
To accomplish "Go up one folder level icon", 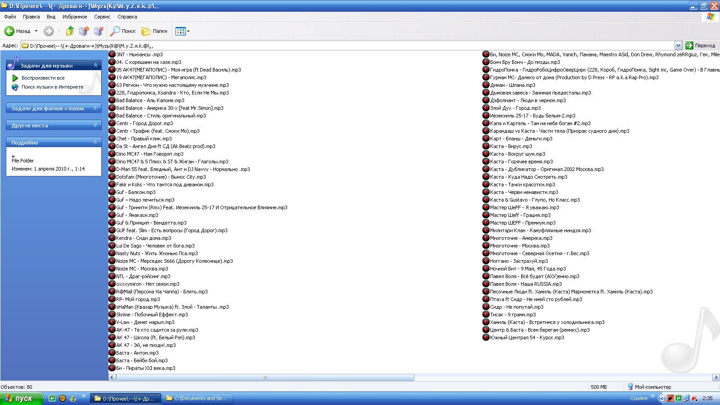I will 70,31.
